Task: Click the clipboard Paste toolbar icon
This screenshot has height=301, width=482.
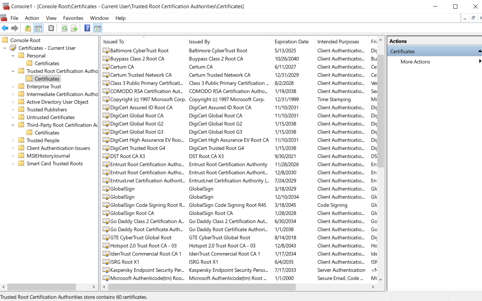Action: tap(51, 28)
